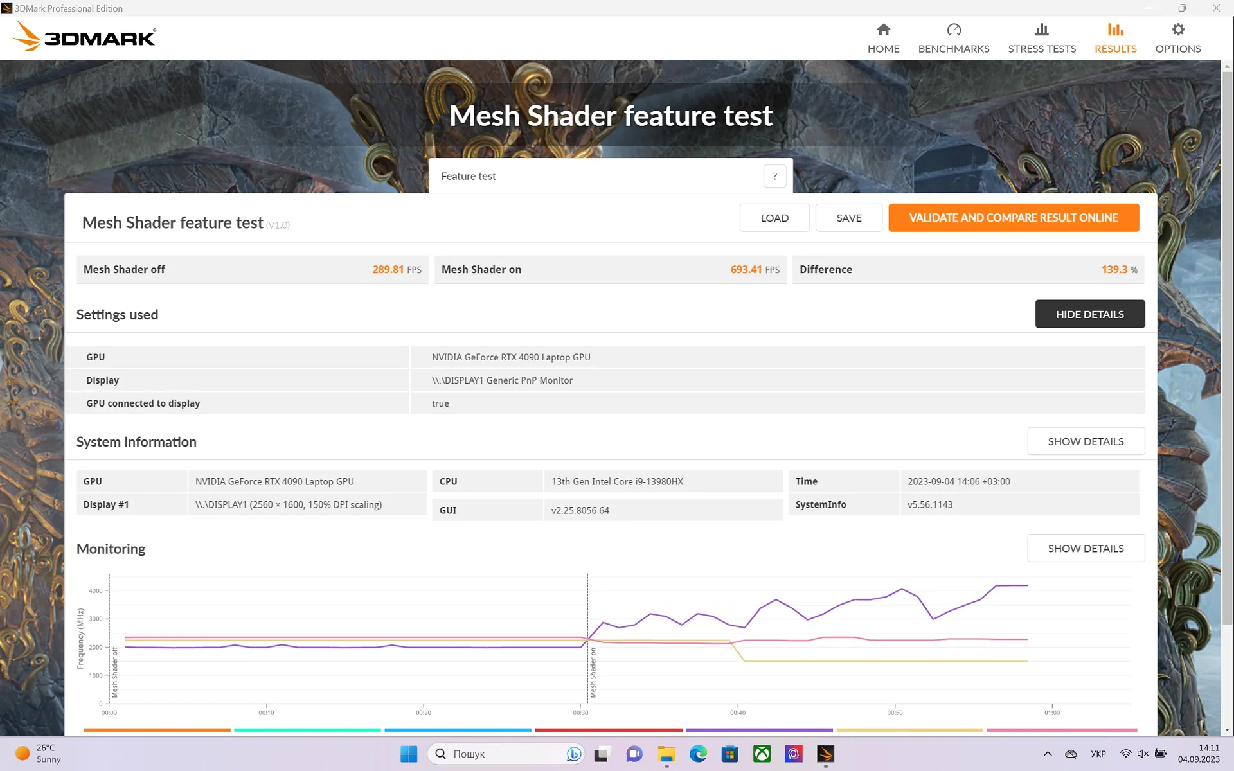Click the turquoise legend color bar
The width and height of the screenshot is (1234, 771).
[x=307, y=730]
